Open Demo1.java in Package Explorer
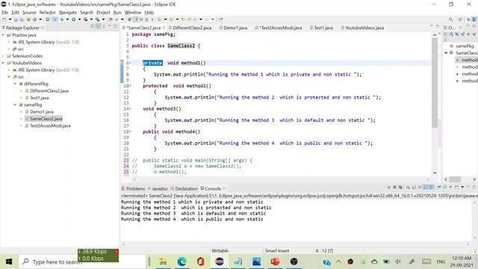The image size is (478, 269). point(42,111)
